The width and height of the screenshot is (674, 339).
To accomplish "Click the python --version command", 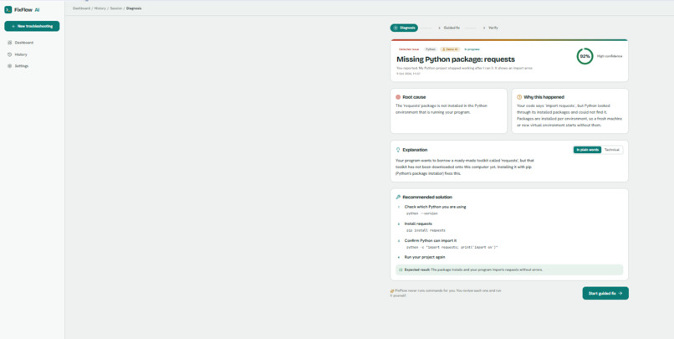I will (x=422, y=213).
